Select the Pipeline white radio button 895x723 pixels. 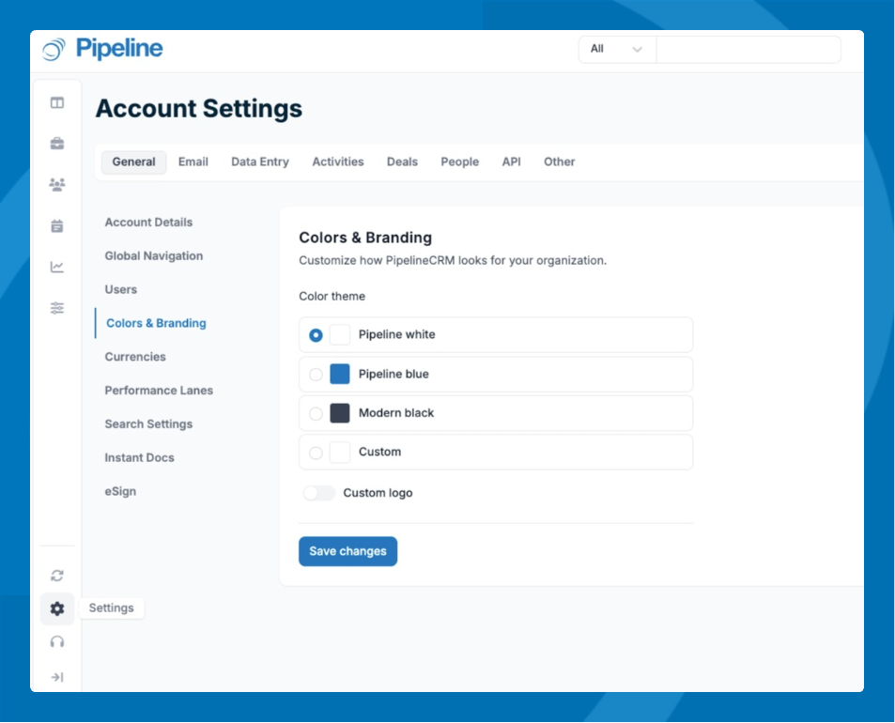[316, 335]
